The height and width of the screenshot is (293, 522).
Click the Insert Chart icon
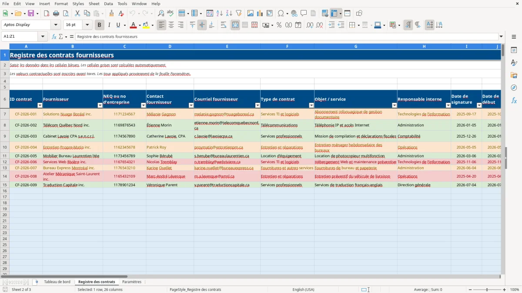[260, 13]
